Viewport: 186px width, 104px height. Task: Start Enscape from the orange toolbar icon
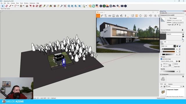tap(90, 6)
